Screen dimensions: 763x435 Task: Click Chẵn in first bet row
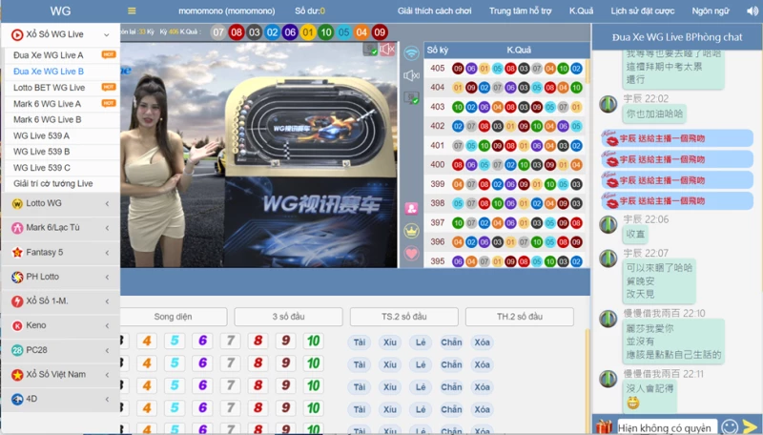coord(451,342)
